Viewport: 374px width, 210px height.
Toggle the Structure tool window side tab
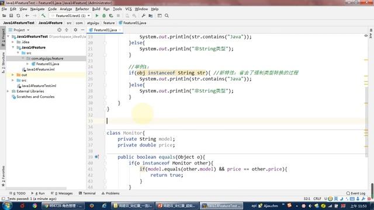pos(3,62)
